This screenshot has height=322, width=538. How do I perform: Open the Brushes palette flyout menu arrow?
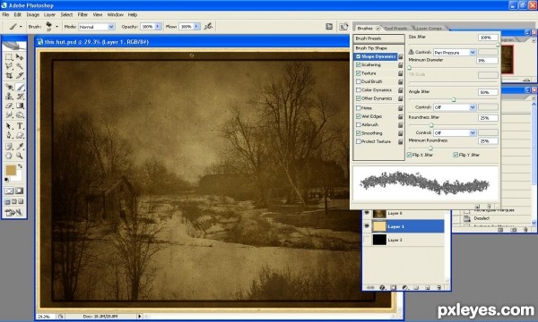(377, 29)
